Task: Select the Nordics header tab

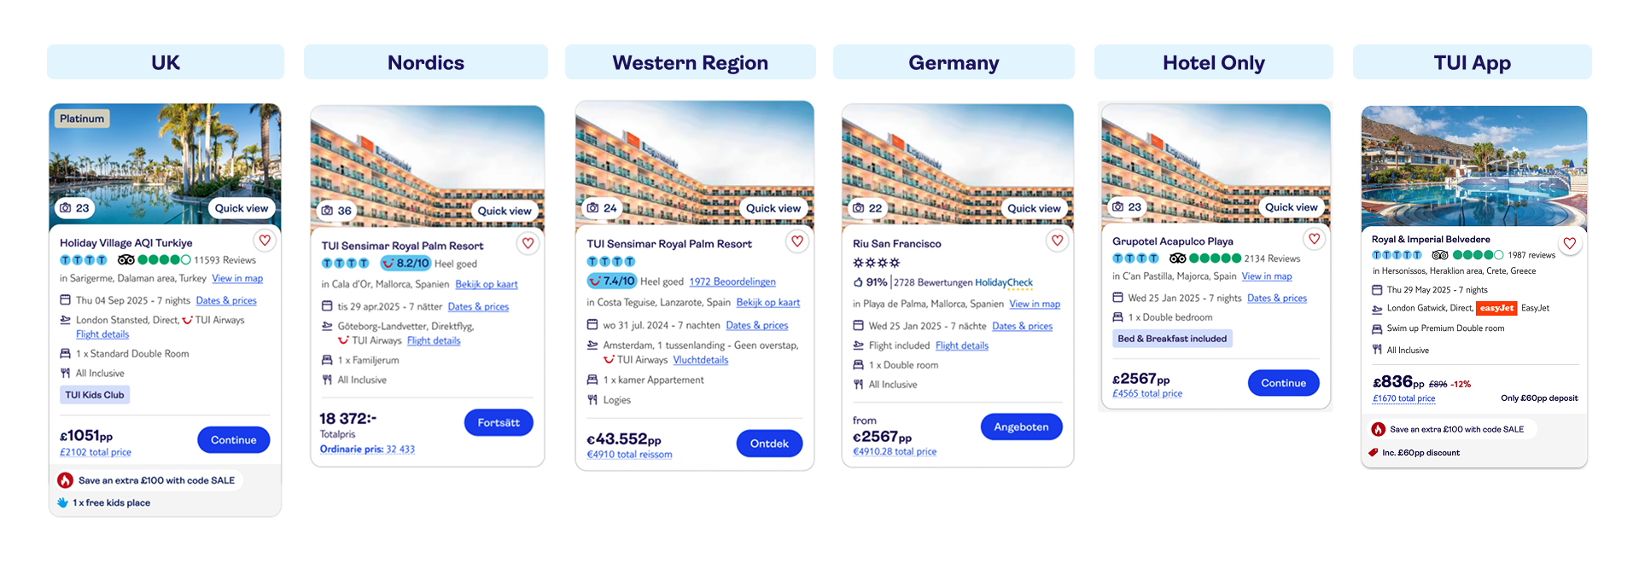Action: coord(425,62)
